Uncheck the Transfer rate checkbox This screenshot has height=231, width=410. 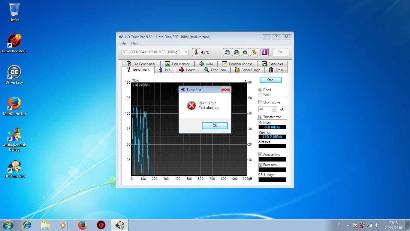260,117
